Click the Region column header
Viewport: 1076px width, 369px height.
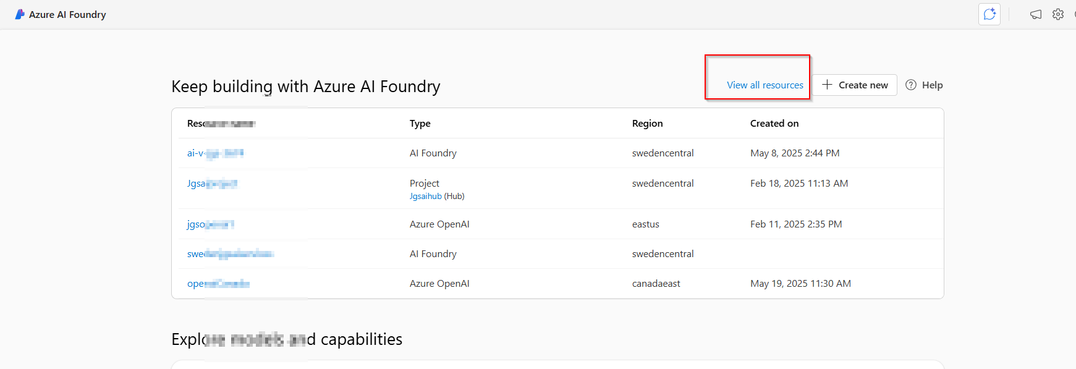[647, 124]
